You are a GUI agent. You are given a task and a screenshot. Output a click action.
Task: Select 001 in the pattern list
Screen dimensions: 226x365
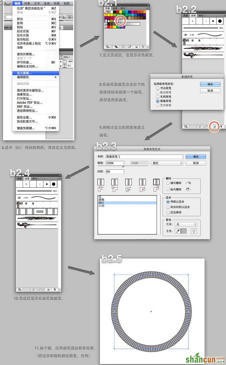[127, 203]
